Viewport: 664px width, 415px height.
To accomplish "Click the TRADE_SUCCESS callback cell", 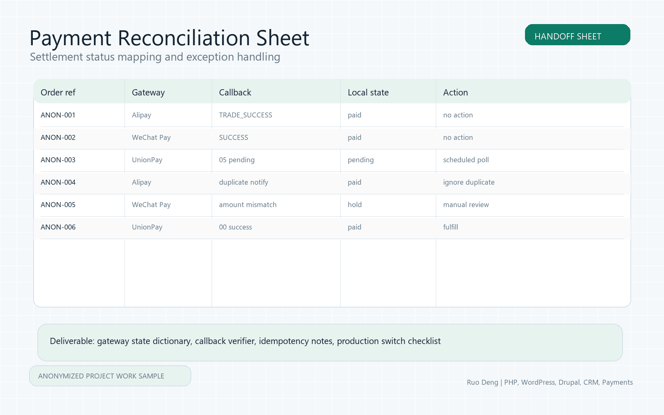I will (x=246, y=115).
